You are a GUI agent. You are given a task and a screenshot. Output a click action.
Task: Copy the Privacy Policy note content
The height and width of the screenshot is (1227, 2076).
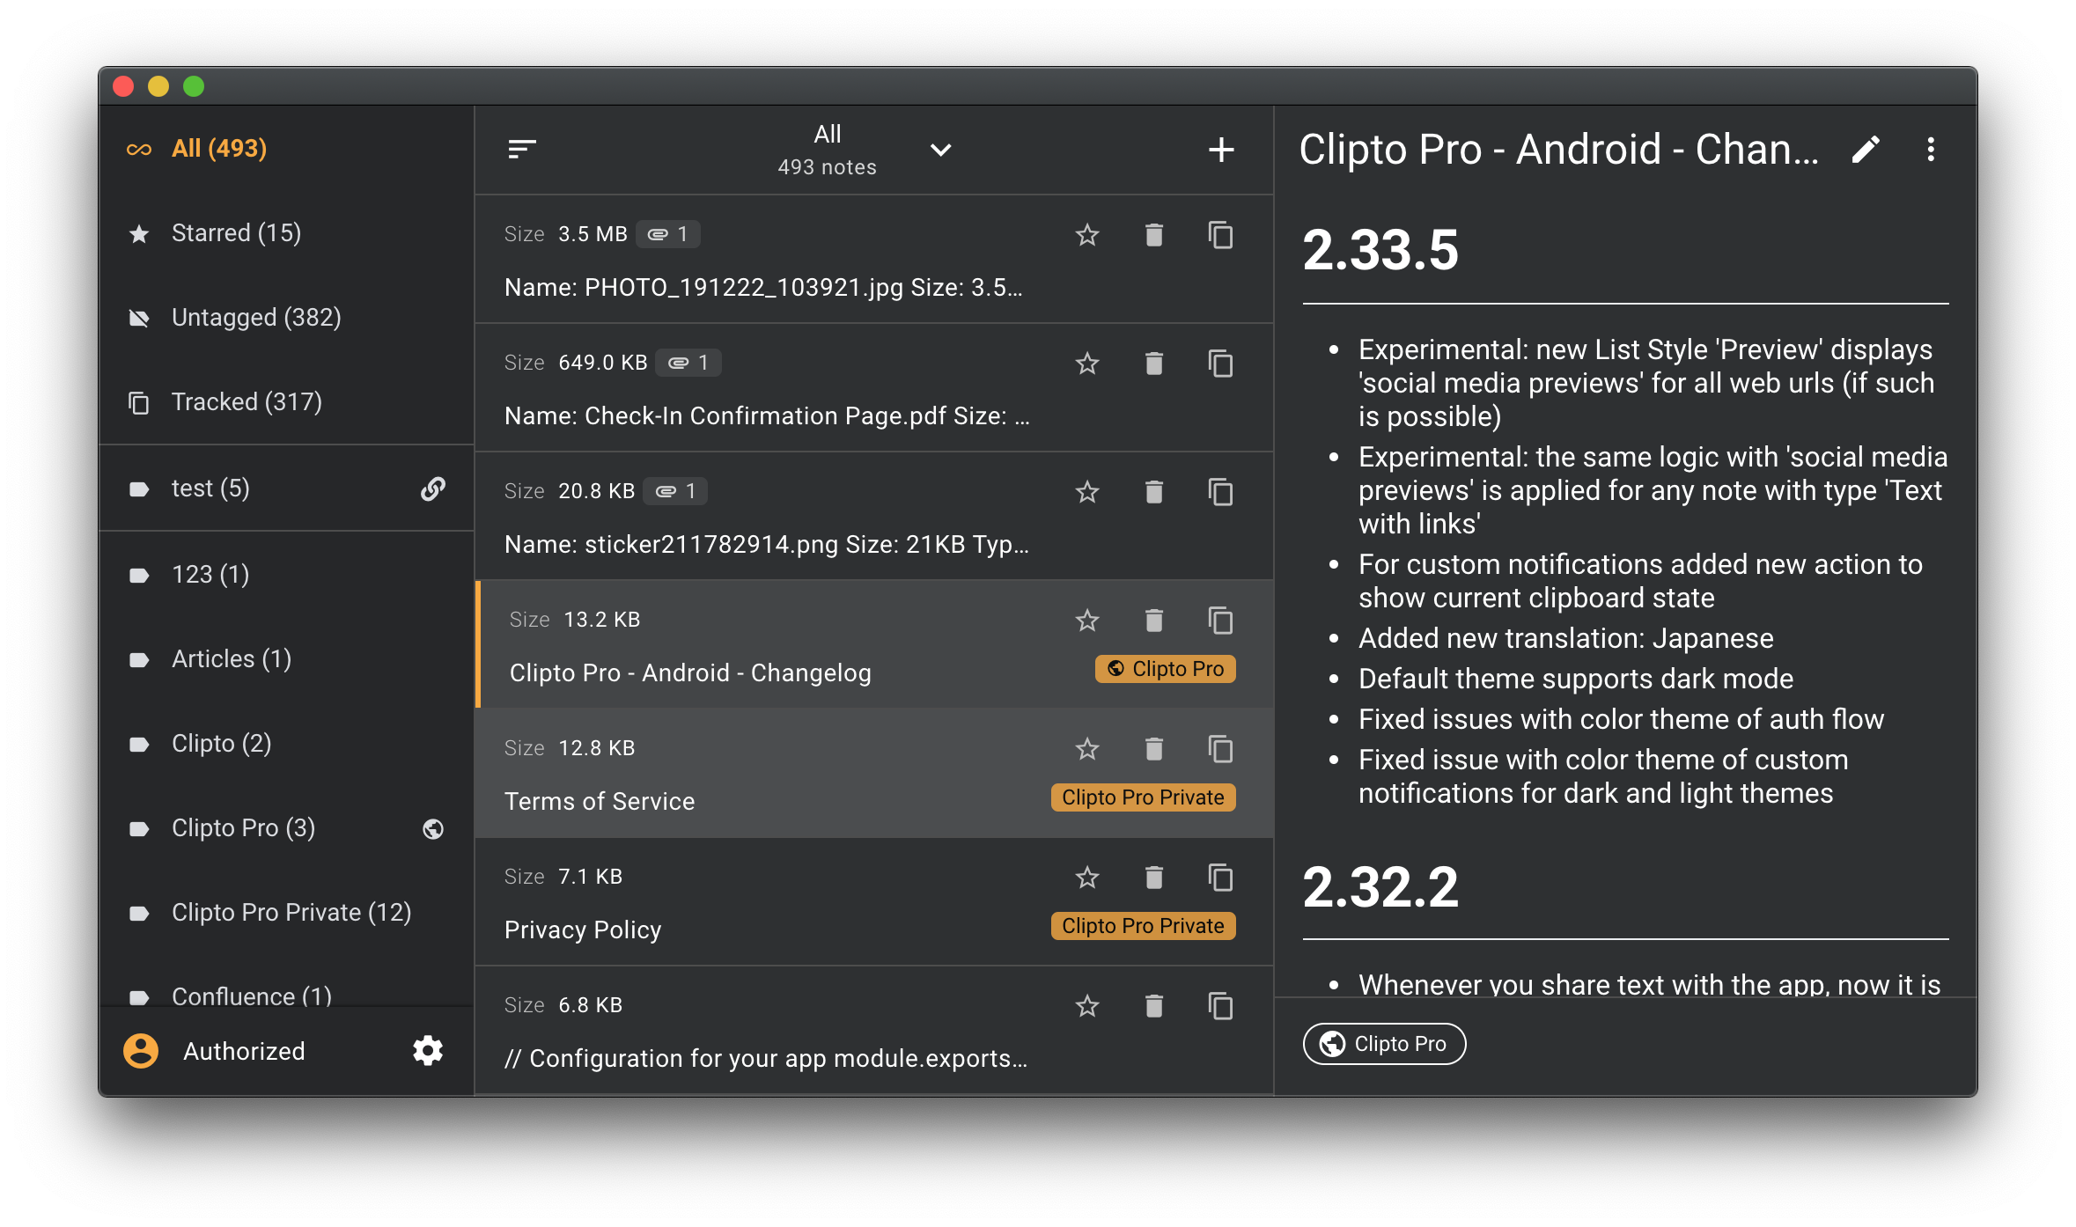pos(1220,878)
